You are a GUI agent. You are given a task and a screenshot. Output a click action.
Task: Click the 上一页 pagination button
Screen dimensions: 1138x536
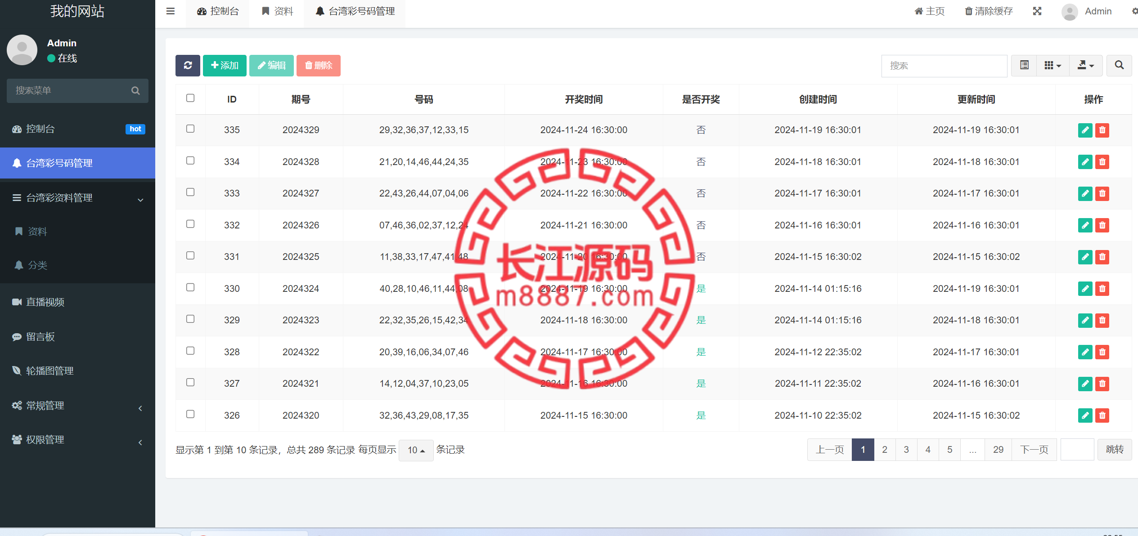pos(830,450)
